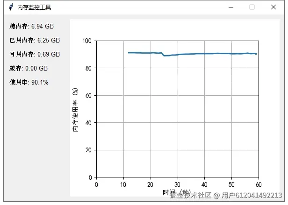Click the 使用率 90.1% label

tap(29, 82)
